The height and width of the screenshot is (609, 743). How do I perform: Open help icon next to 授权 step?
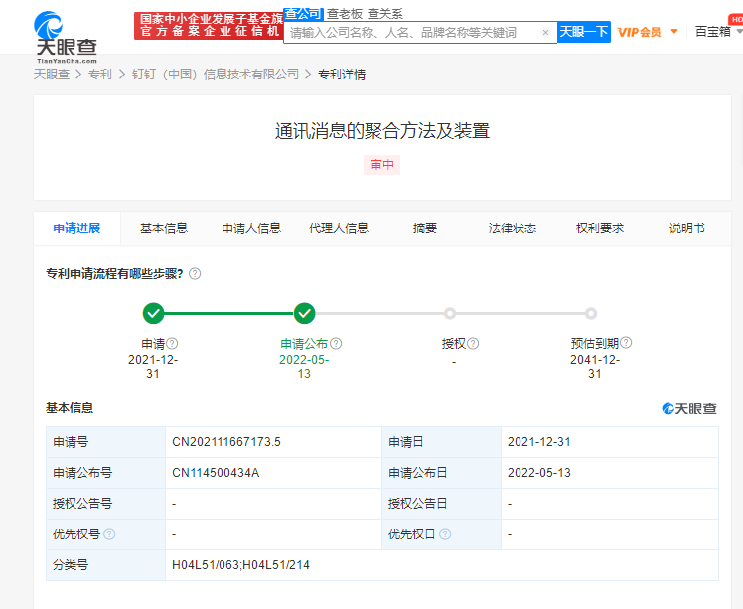[473, 343]
